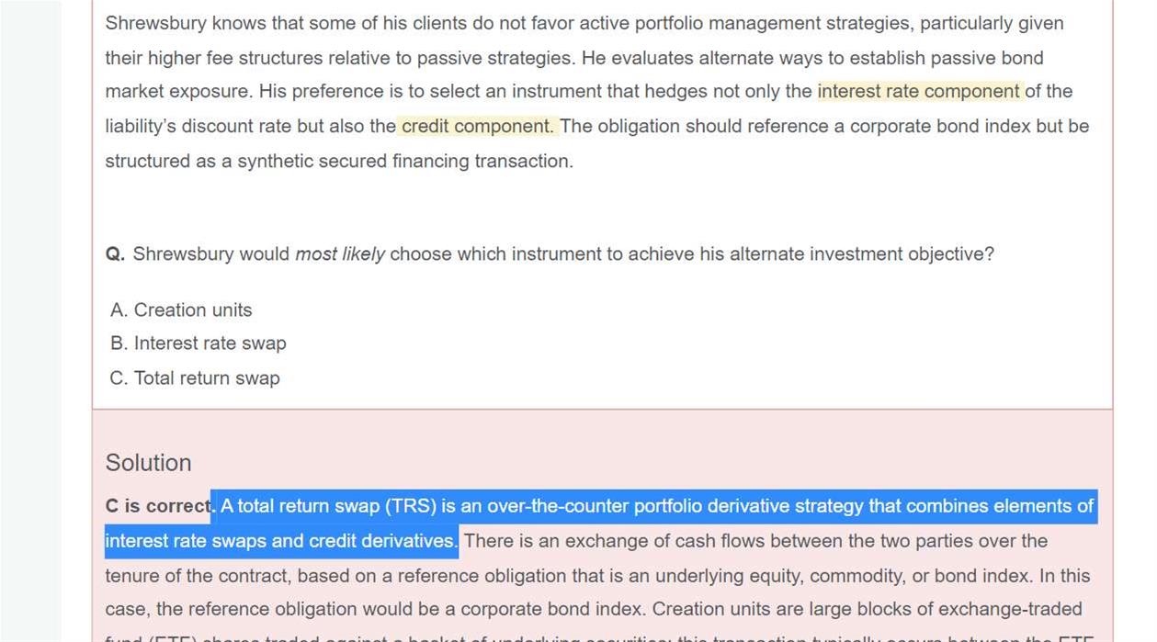Viewport: 1157px width, 642px height.
Task: Click the light gray left sidebar strip
Action: pyautogui.click(x=31, y=321)
